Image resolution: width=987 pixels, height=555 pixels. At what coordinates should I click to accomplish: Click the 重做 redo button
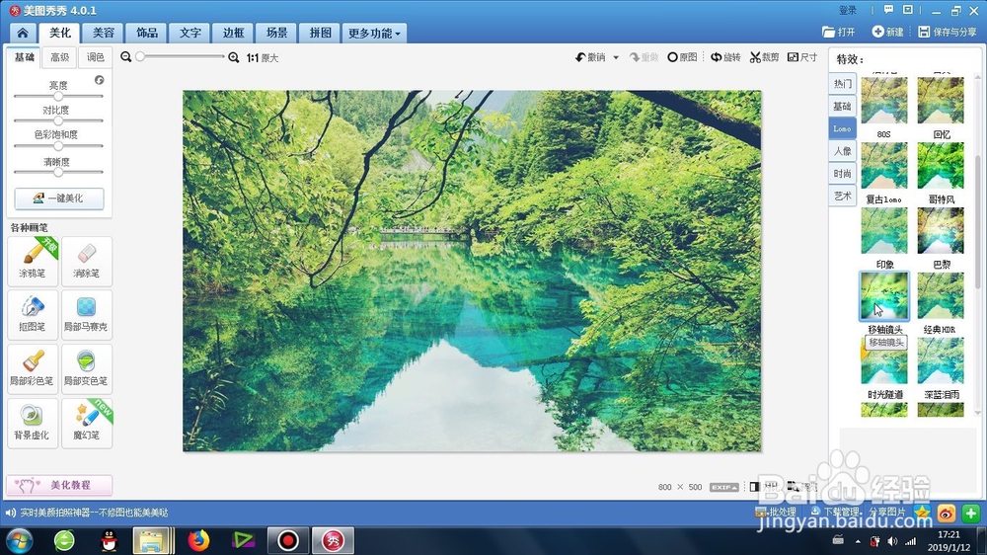(x=644, y=57)
